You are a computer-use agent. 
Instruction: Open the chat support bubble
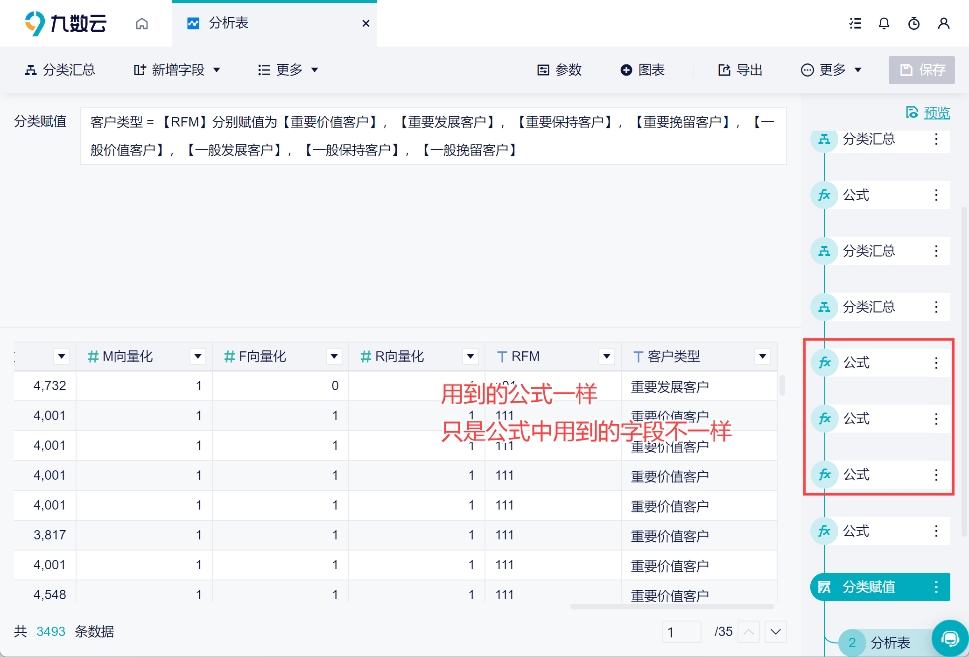coord(950,638)
